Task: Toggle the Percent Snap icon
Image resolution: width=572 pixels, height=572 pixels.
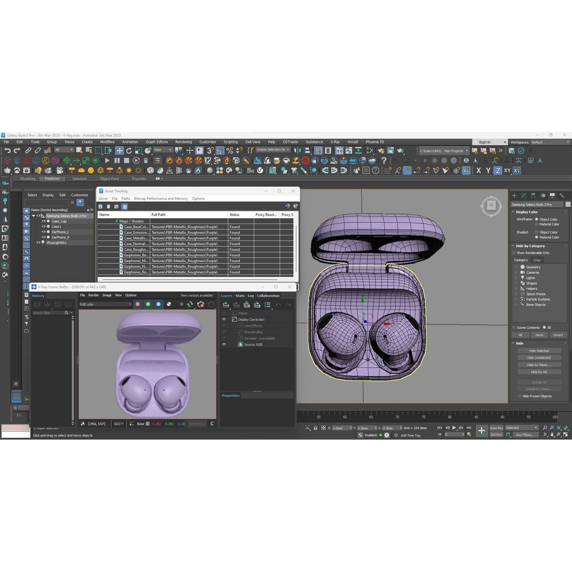Action: [229, 150]
